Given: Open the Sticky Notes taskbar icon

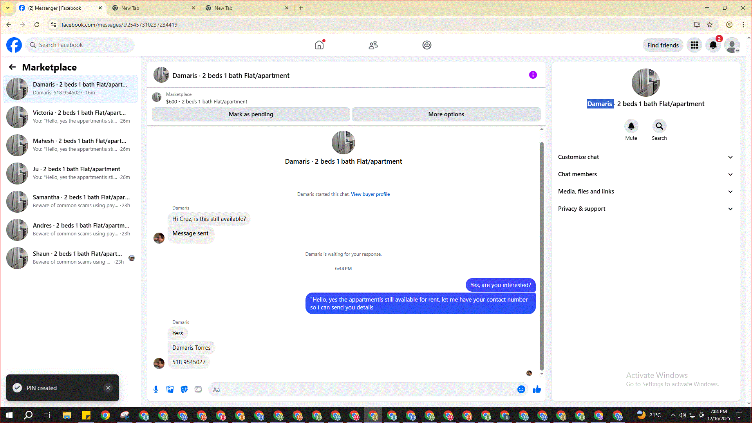Looking at the screenshot, I should click(x=86, y=415).
